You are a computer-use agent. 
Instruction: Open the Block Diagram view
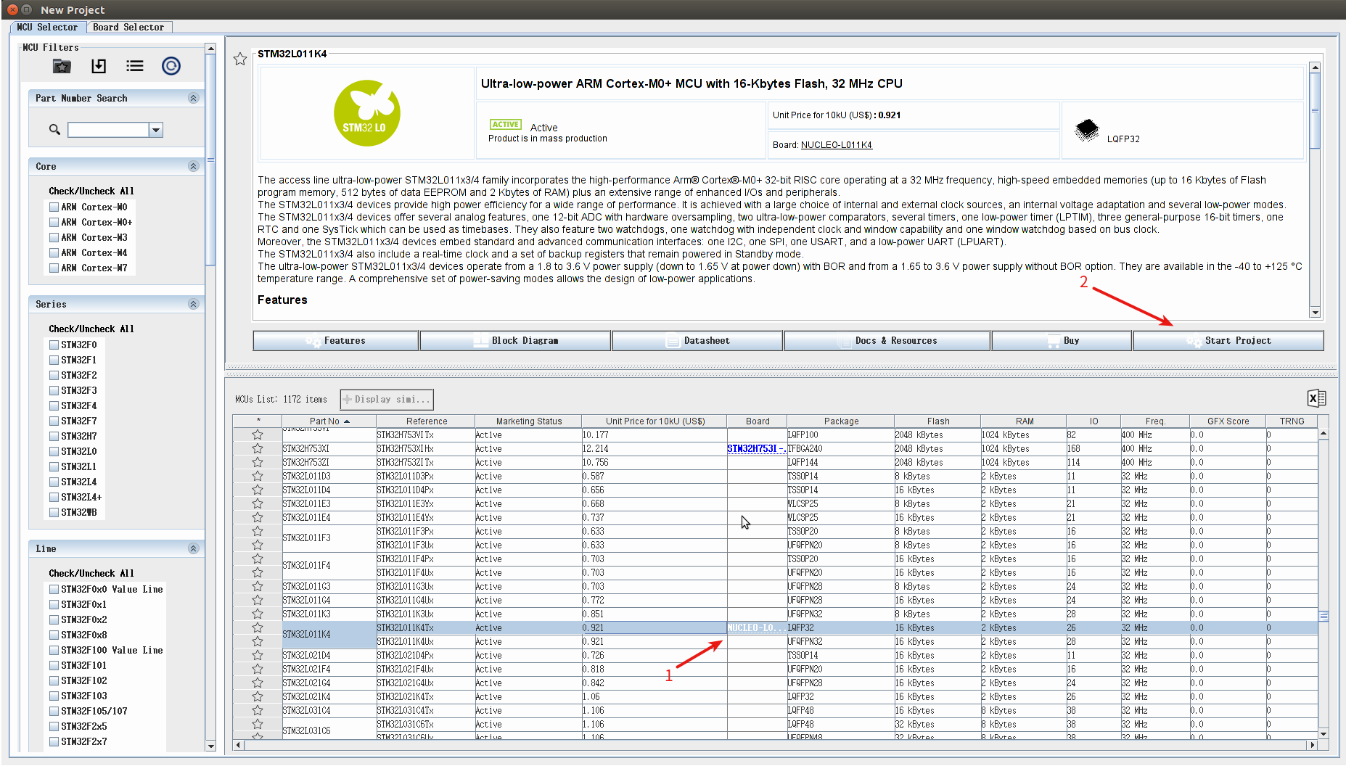pos(515,340)
